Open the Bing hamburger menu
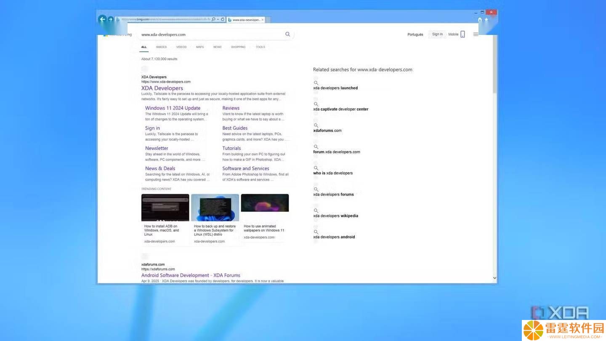Screen dimensions: 606x341 tap(476, 34)
